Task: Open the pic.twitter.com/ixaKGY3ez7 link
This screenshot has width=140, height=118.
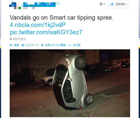Action: 46,32
